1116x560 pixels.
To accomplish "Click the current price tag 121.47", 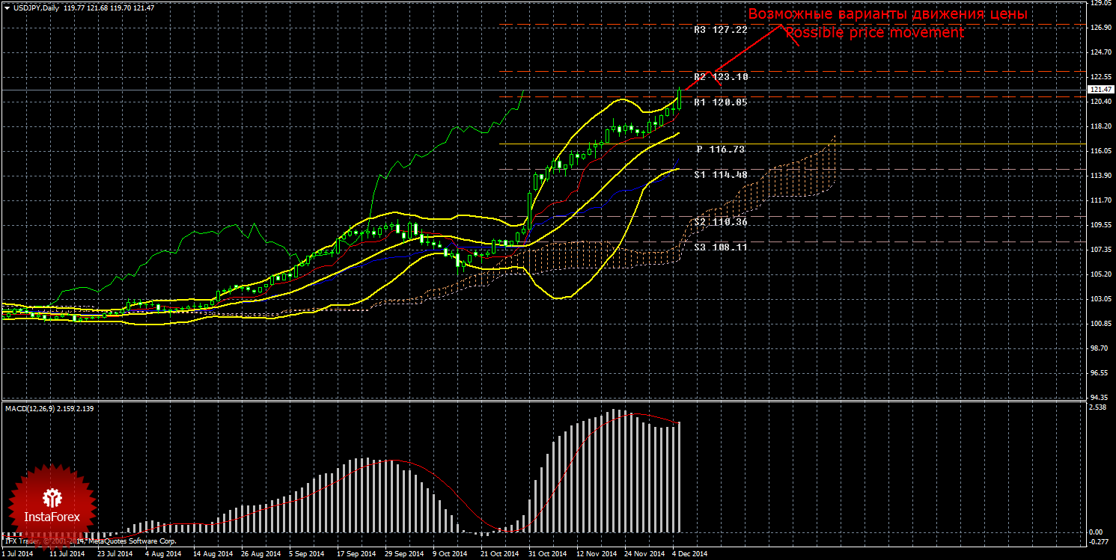I will (x=1099, y=90).
